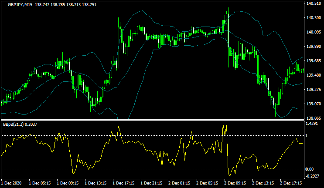Click the 2 Dec 09:15 time label

(235, 183)
